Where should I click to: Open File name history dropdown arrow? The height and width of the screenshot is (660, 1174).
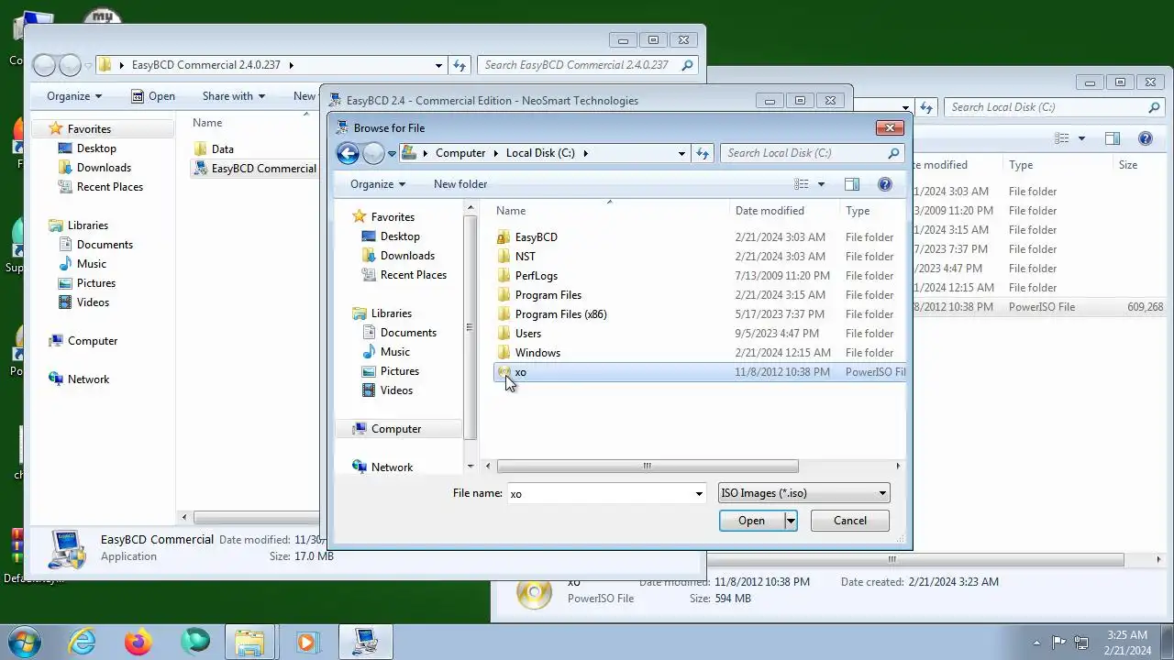point(699,493)
